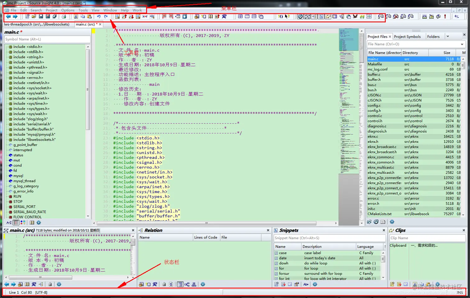Select cJSON.c in the project files list
470x298 pixels.
(413, 95)
